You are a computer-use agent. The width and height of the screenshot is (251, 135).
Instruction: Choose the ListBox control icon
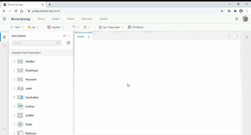tap(20, 115)
